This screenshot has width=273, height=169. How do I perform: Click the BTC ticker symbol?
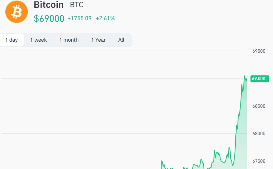76,5
